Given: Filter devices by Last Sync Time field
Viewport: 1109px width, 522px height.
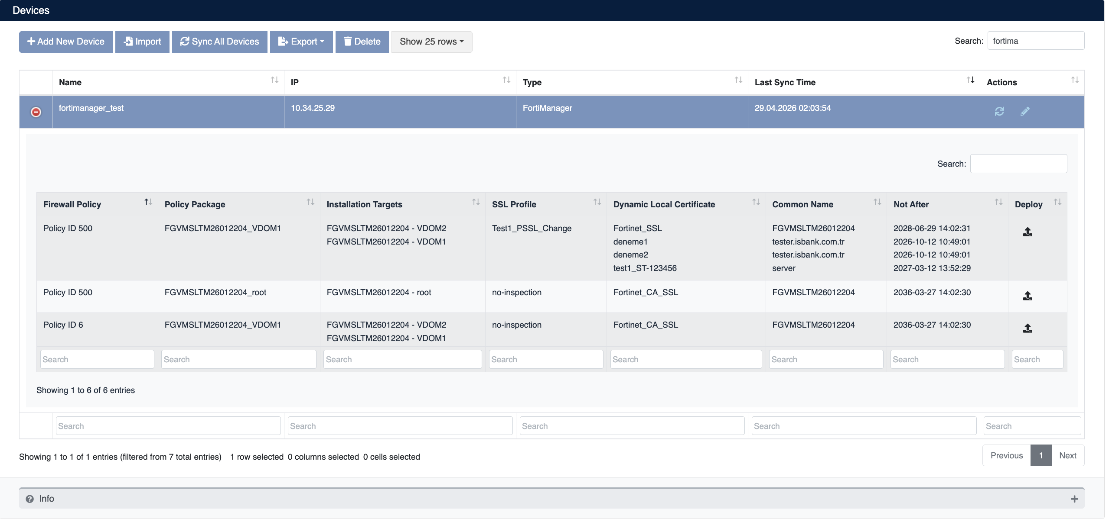Looking at the screenshot, I should [864, 426].
